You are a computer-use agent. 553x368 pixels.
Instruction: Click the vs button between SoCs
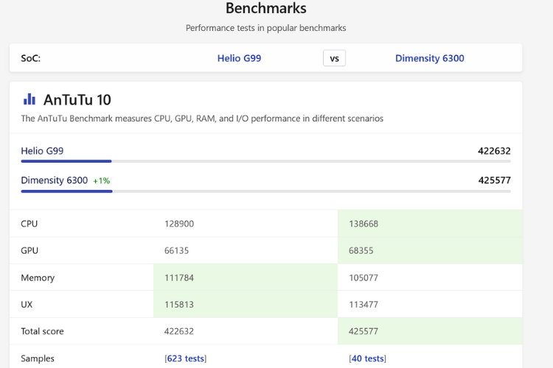[x=334, y=58]
